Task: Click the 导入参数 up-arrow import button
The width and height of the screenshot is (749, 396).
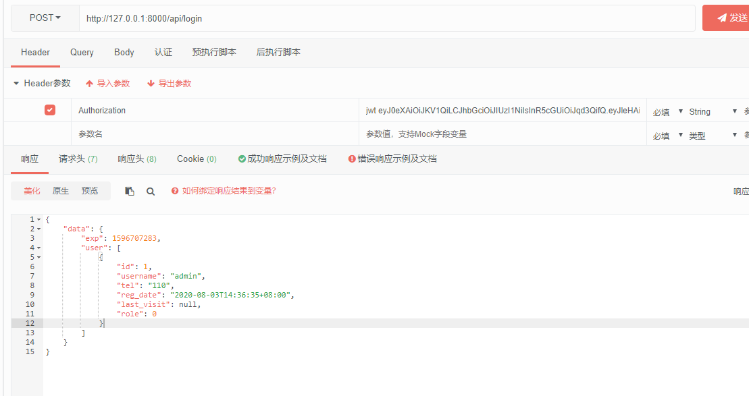Action: [107, 84]
